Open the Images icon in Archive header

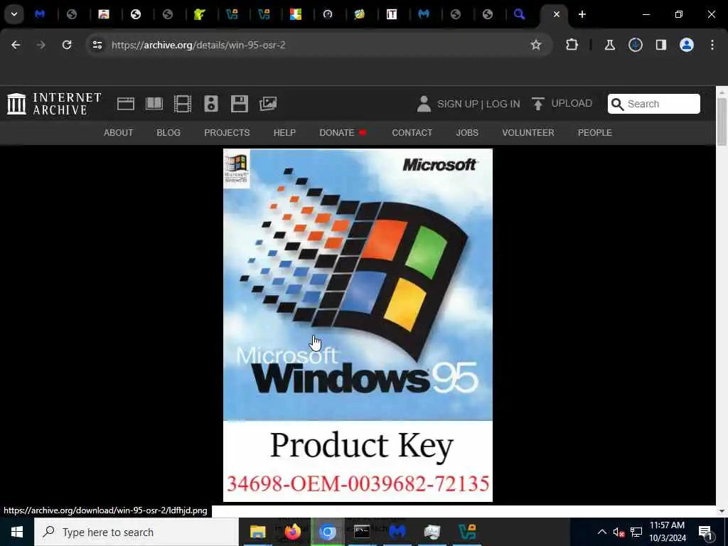tap(268, 104)
